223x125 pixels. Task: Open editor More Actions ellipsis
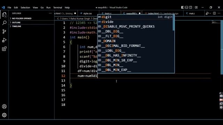(x=219, y=13)
